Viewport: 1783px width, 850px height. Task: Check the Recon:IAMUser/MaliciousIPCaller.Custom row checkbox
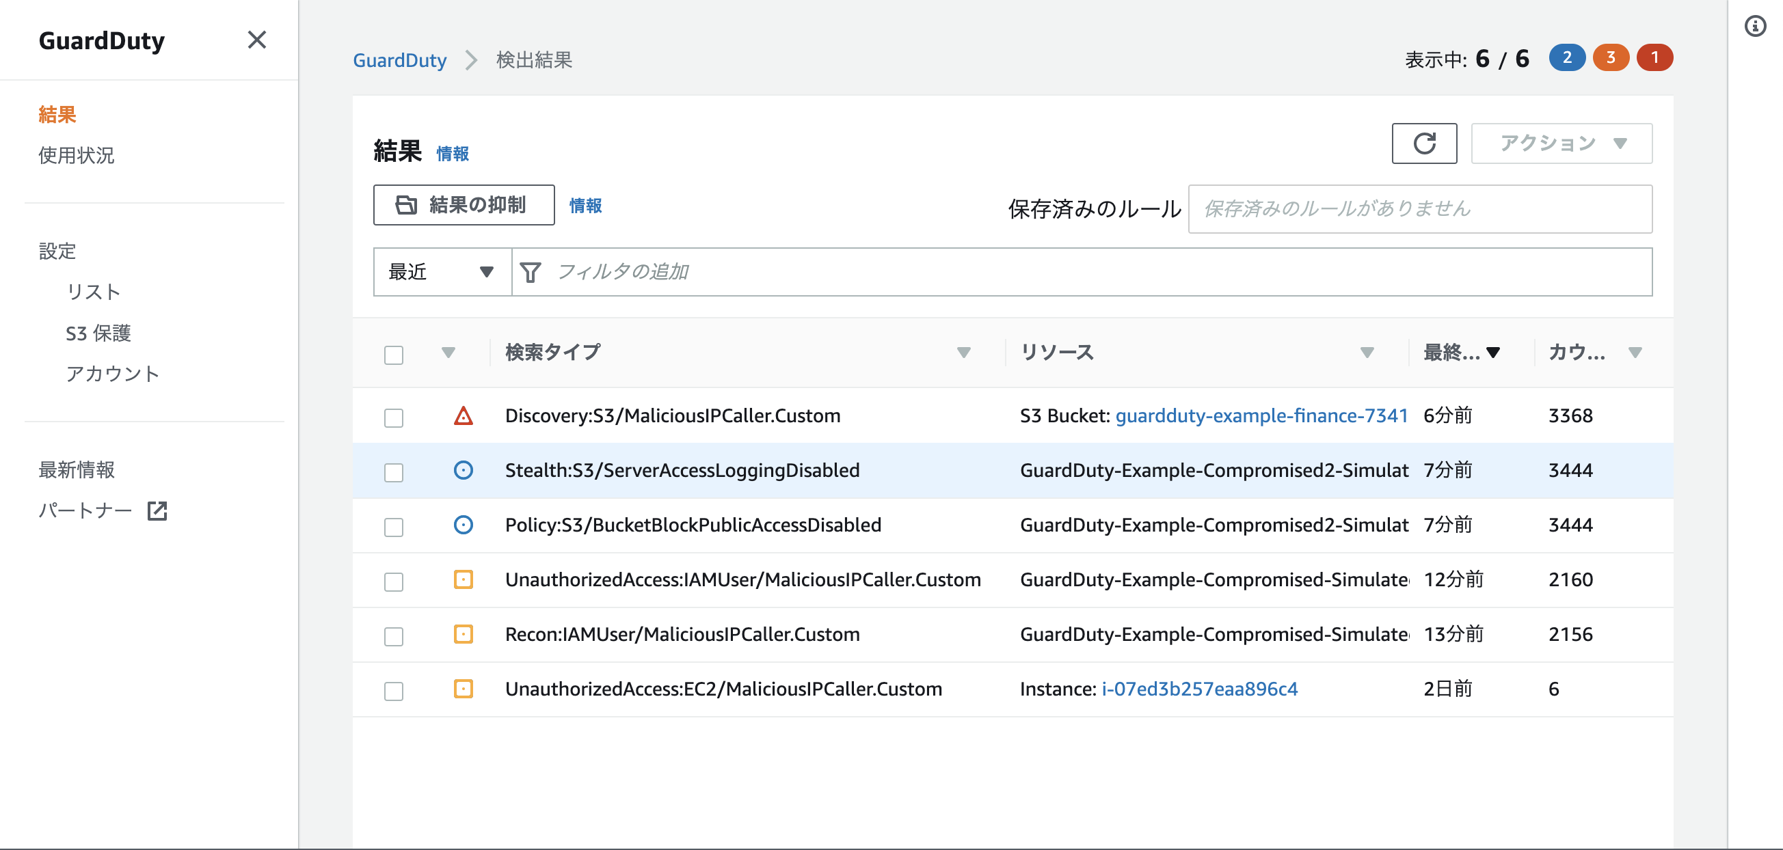[x=394, y=636]
